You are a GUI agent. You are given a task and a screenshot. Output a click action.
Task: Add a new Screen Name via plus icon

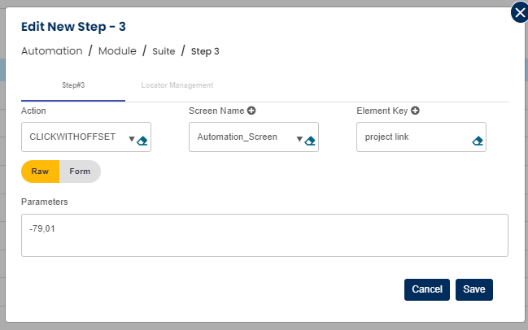click(251, 111)
